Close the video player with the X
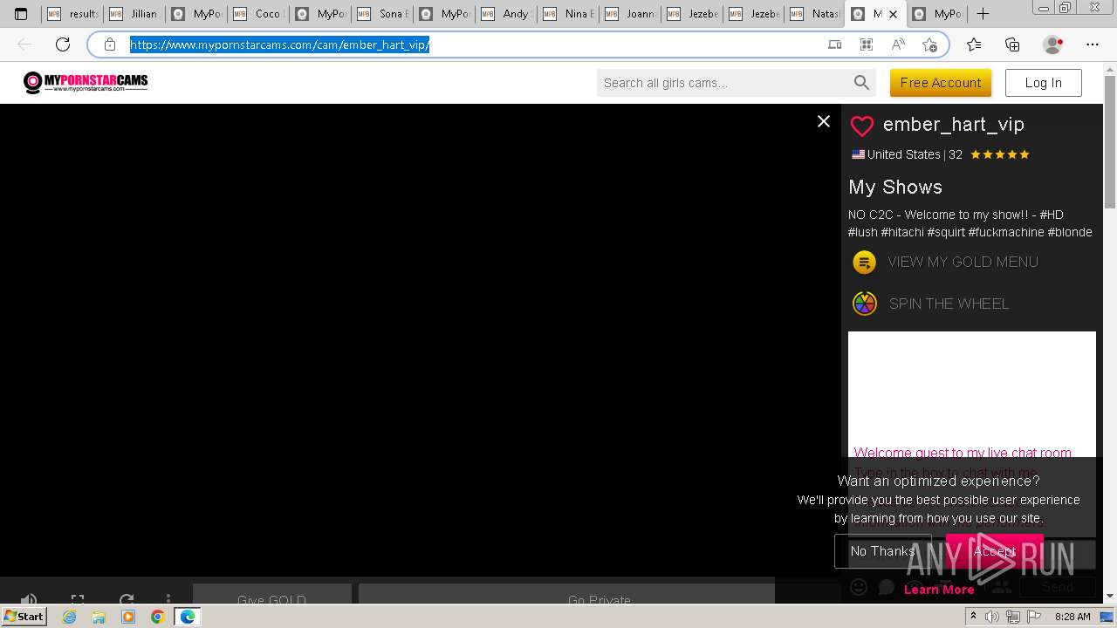The height and width of the screenshot is (628, 1117). (824, 121)
